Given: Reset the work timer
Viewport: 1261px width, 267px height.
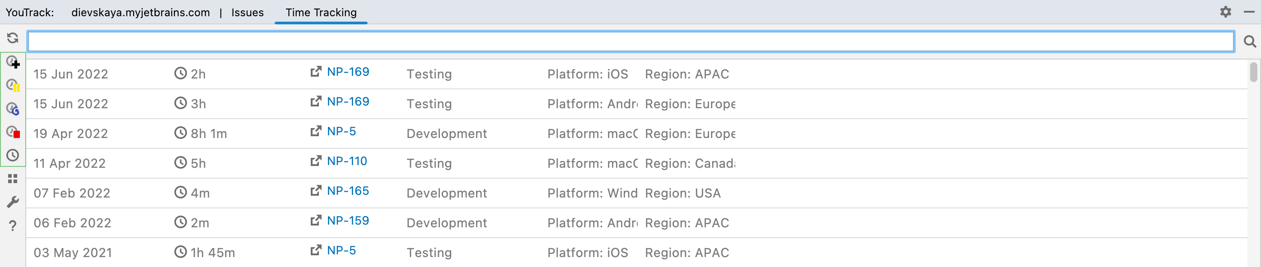Looking at the screenshot, I should [x=13, y=109].
